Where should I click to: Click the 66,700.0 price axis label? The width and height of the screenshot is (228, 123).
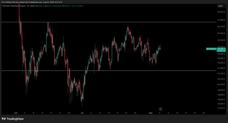[221, 27]
